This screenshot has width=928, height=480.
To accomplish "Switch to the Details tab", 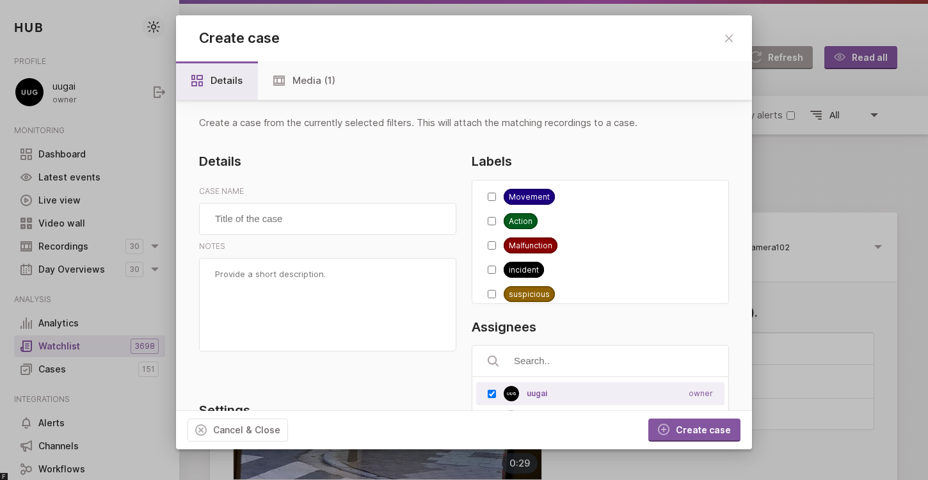I will 217,81.
